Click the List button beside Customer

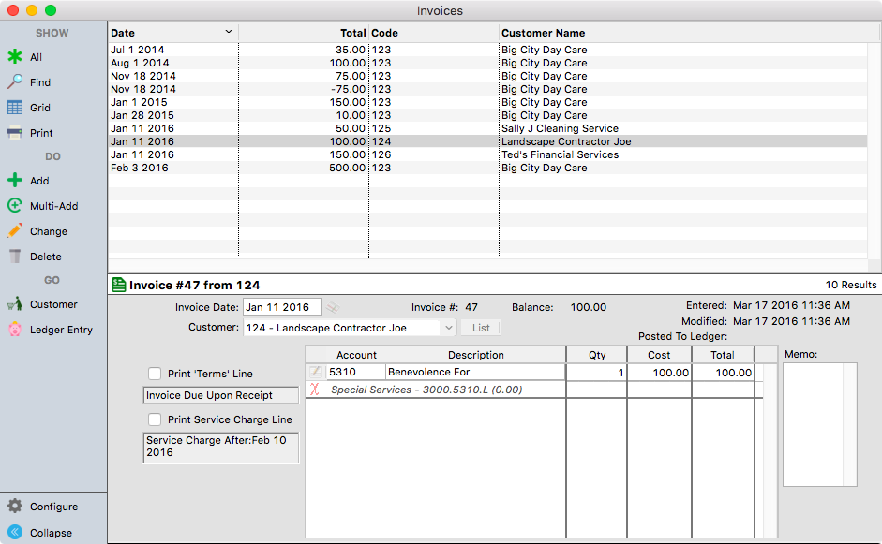coord(481,328)
